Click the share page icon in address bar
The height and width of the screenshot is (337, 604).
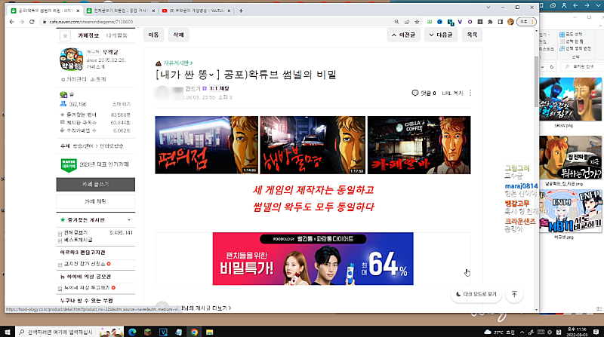pyautogui.click(x=407, y=22)
